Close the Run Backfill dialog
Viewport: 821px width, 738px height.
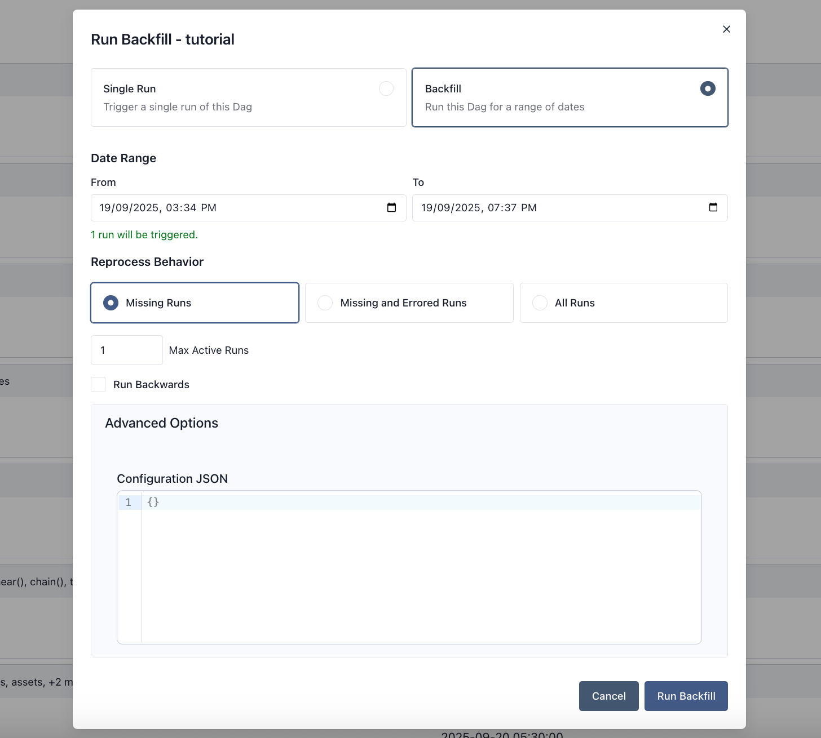pyautogui.click(x=726, y=29)
